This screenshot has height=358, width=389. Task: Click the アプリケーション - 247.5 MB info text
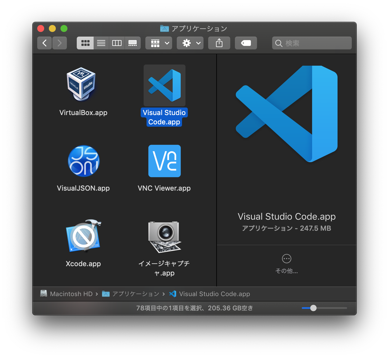[x=287, y=228]
